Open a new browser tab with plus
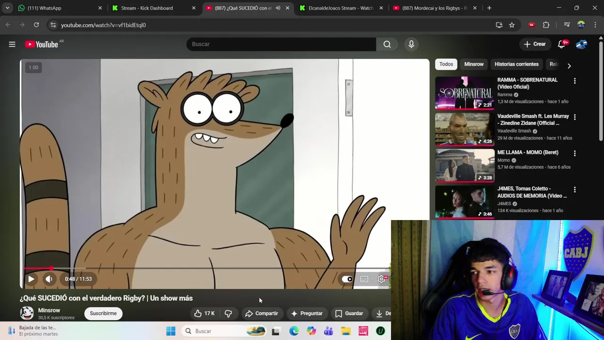Viewport: 604px width, 340px height. pos(489,8)
